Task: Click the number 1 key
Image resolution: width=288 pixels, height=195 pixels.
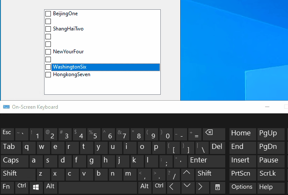Action: [36, 134]
